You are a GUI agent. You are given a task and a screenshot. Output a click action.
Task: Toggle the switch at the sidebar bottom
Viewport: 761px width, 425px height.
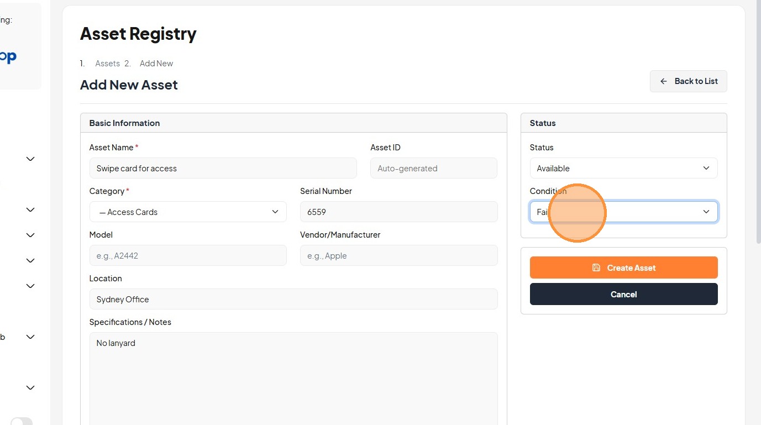21,422
